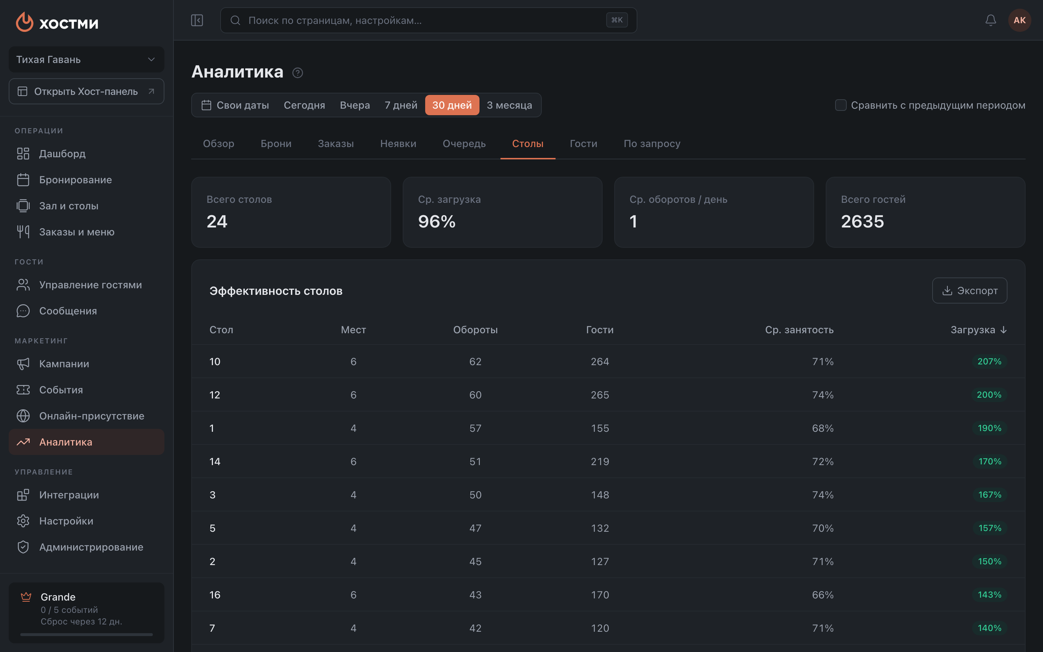Screen dimensions: 1043x652
Task: Open the Свои даты date picker
Action: pyautogui.click(x=235, y=105)
